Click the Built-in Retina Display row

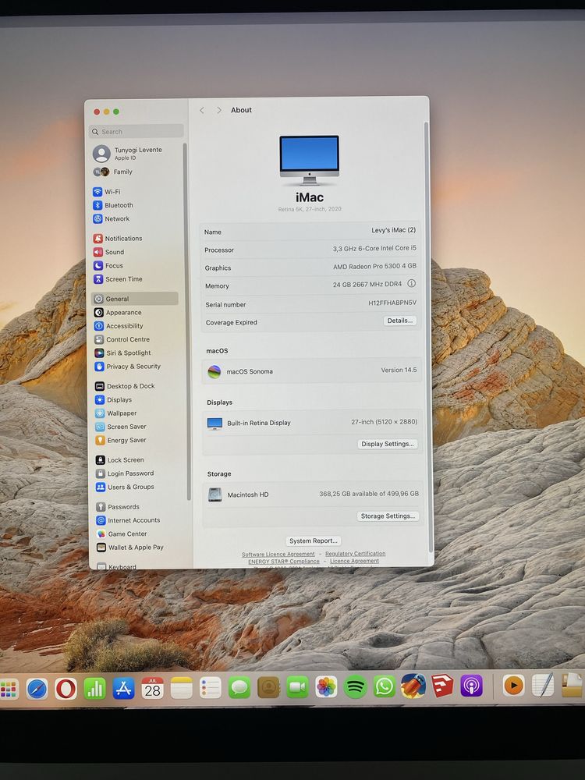tap(312, 422)
